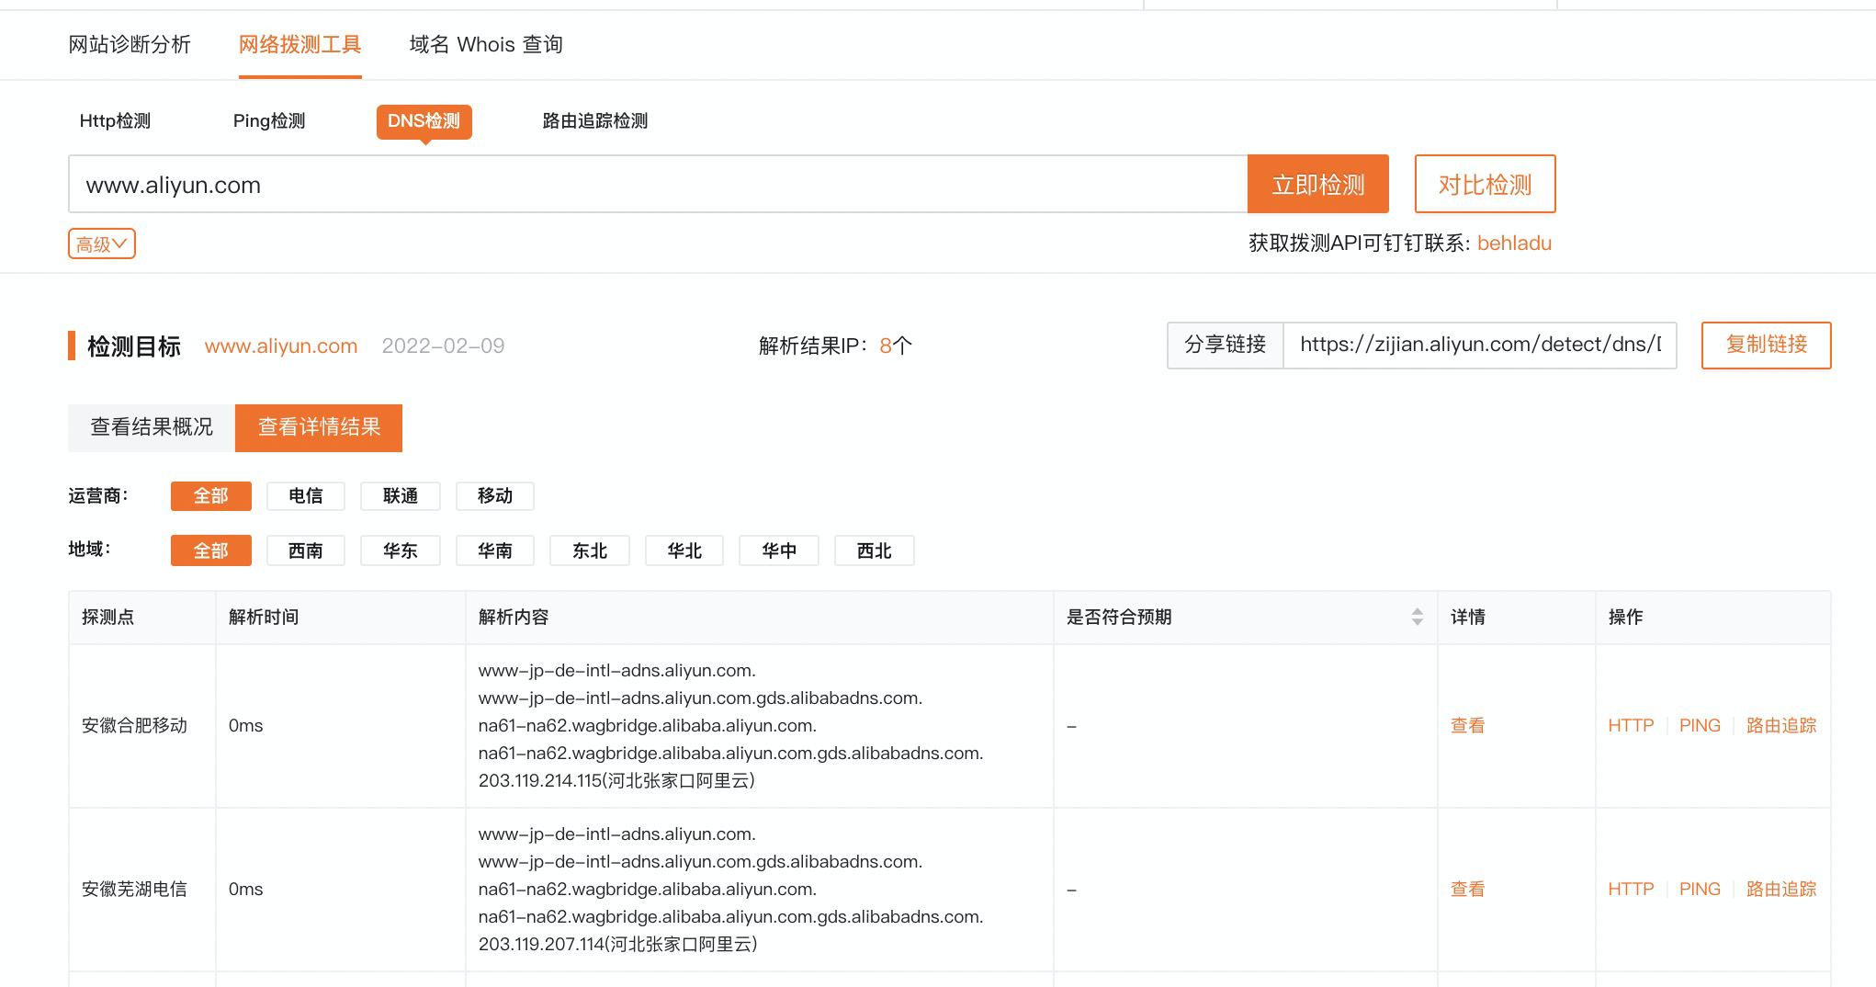
Task: Filter carriers by 移动
Action: pyautogui.click(x=495, y=495)
